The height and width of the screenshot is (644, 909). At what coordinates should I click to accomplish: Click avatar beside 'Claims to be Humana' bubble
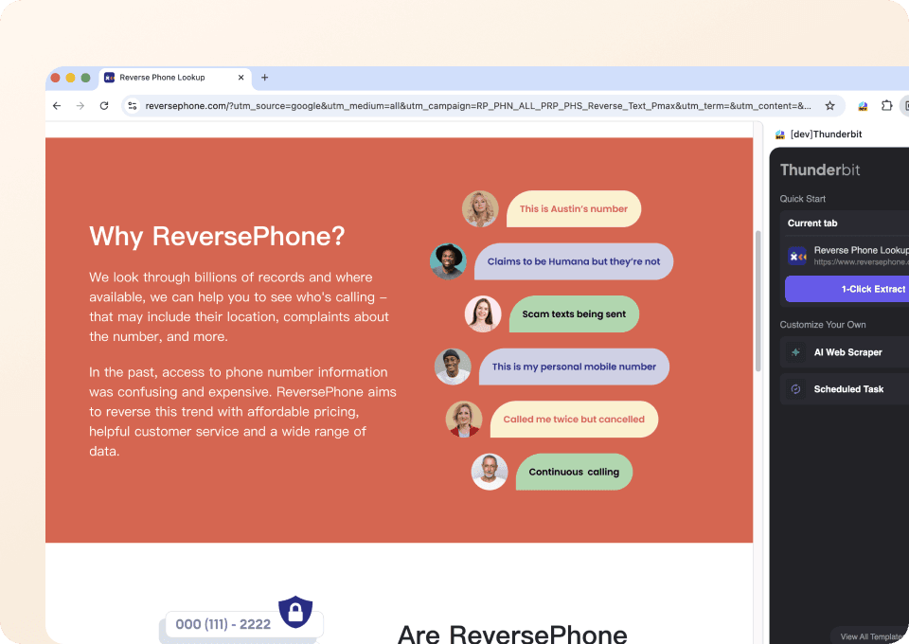(448, 261)
